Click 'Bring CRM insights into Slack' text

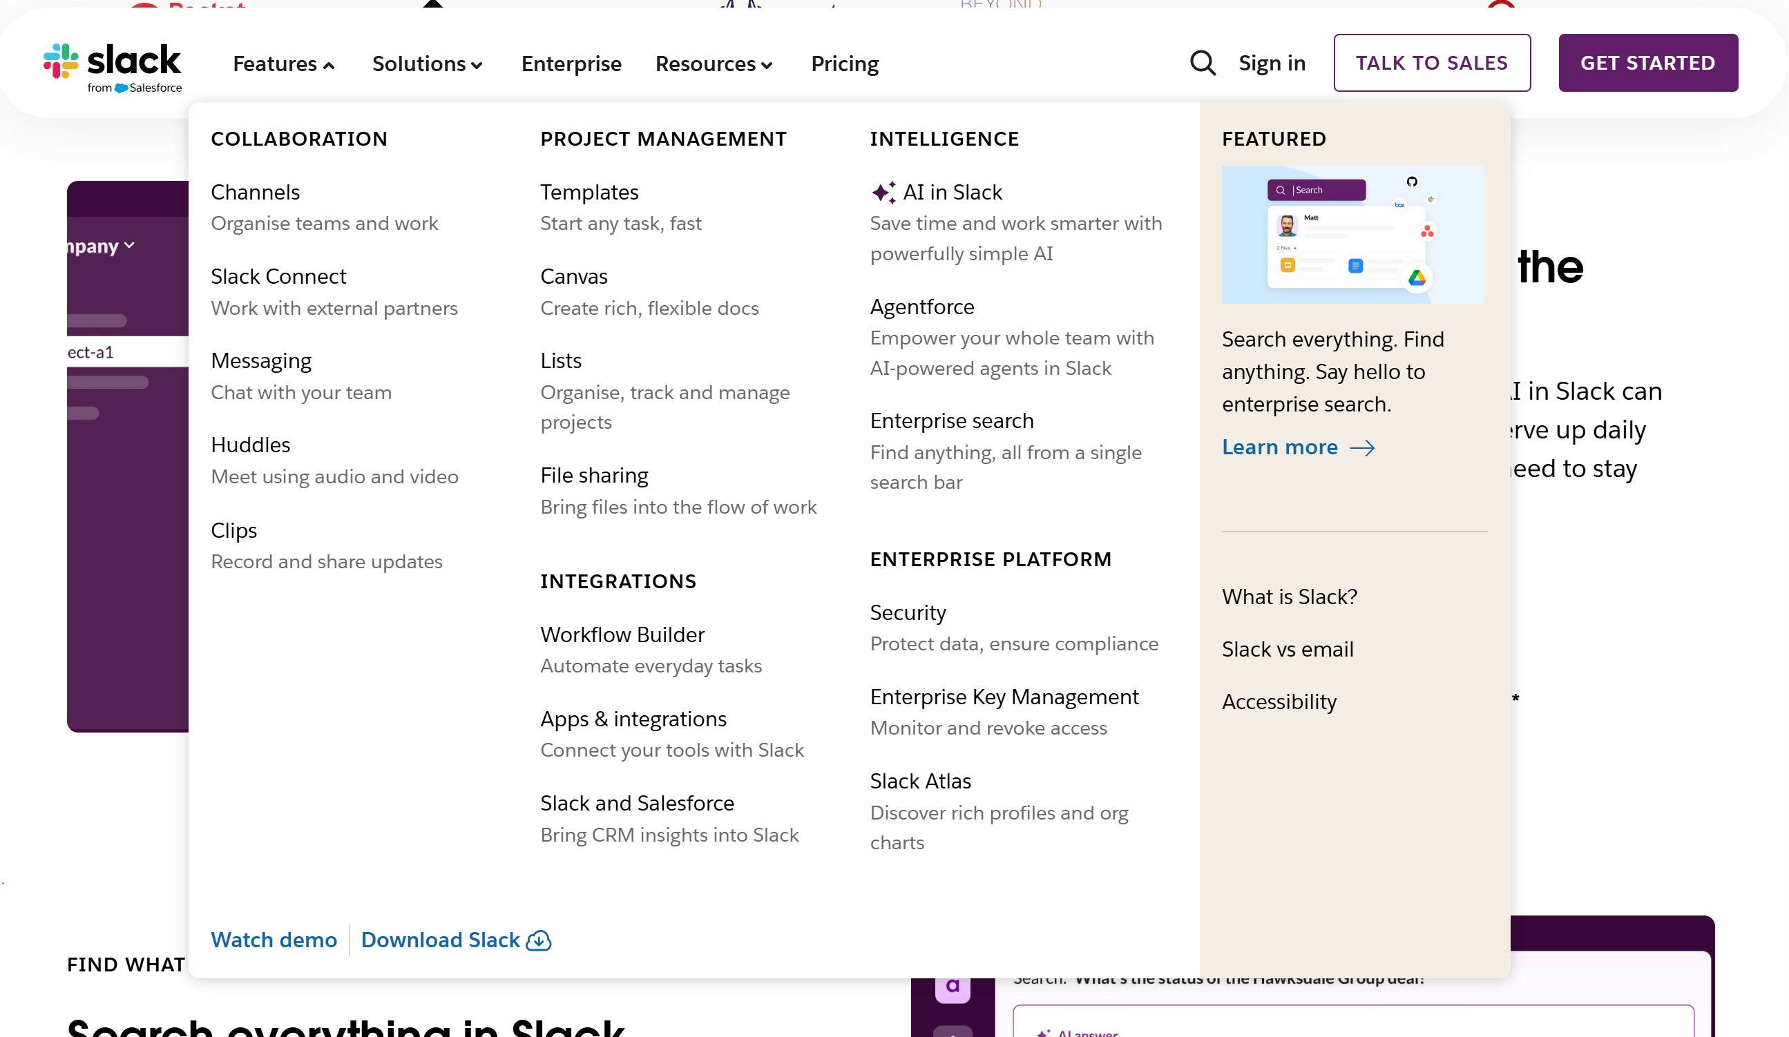669,835
